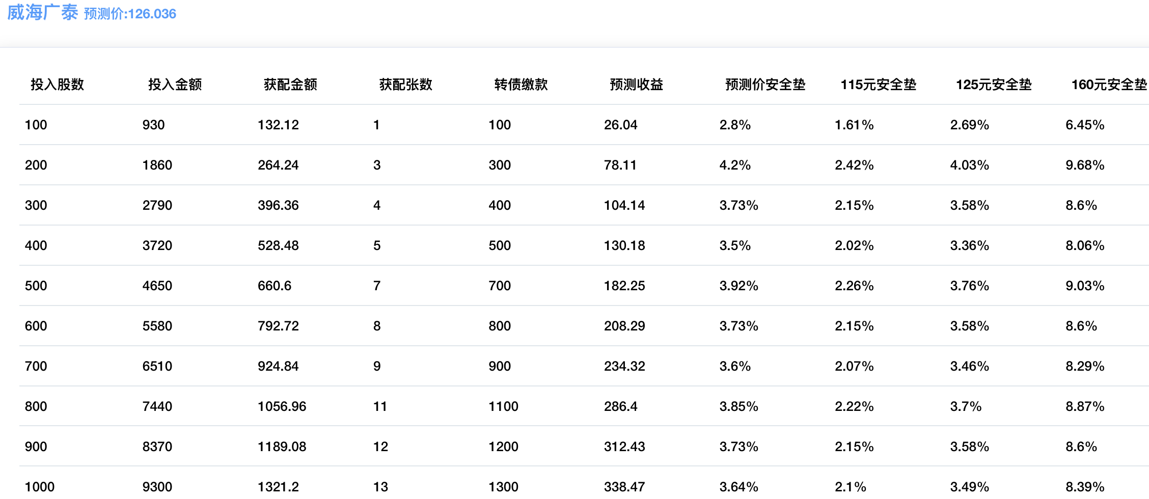Viewport: 1149px width, 499px height.
Task: Select the 160元安全垫 column header
Action: (x=1109, y=85)
